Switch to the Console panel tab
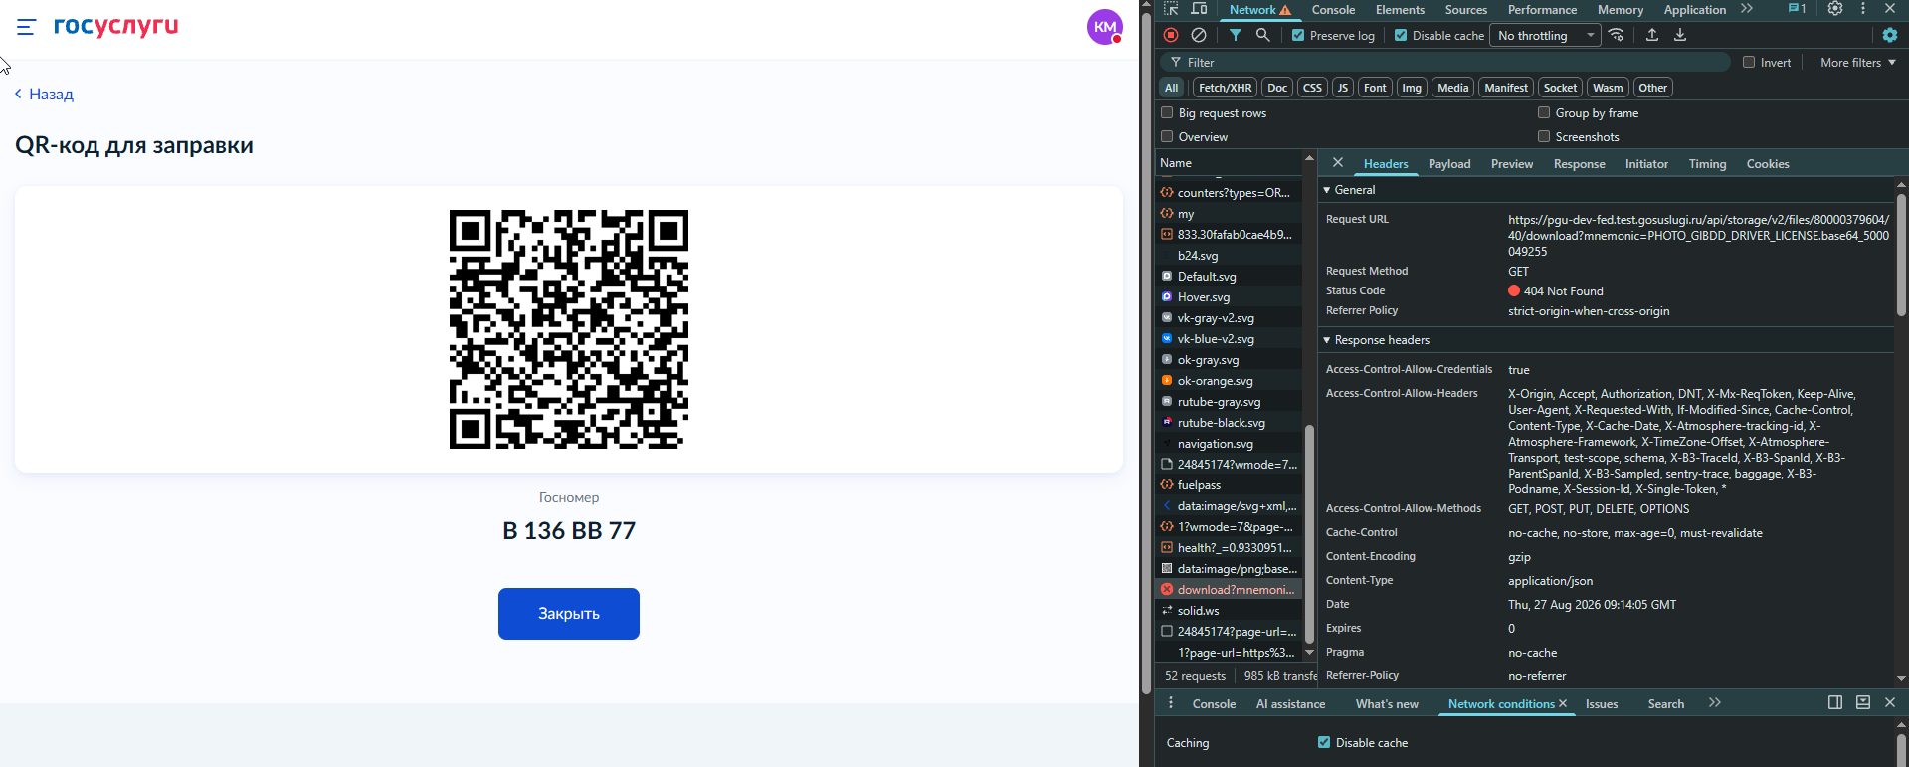This screenshot has width=1909, height=767. [x=1333, y=10]
